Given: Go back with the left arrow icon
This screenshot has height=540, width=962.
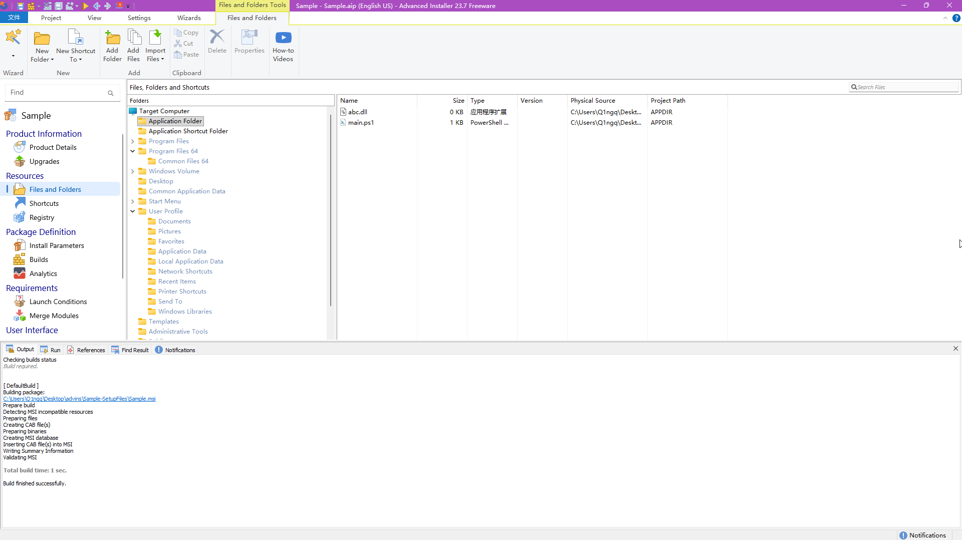Looking at the screenshot, I should (97, 6).
